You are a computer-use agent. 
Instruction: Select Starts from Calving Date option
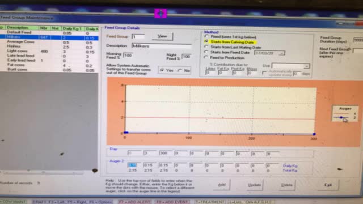[206, 41]
